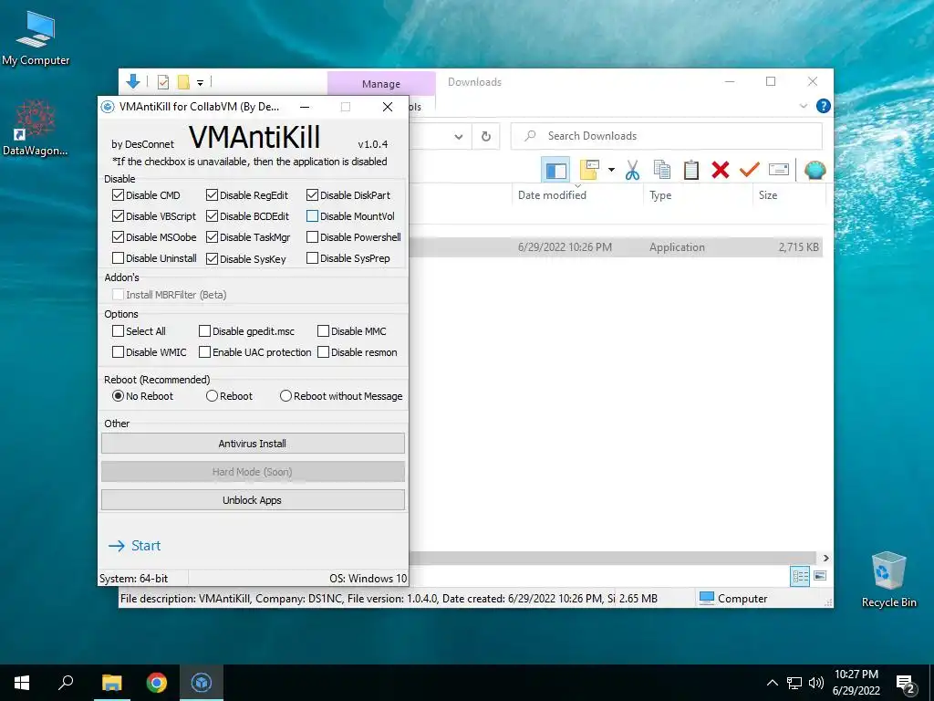This screenshot has height=701, width=934.
Task: Click the shell globe icon in toolbar
Action: pyautogui.click(x=815, y=171)
